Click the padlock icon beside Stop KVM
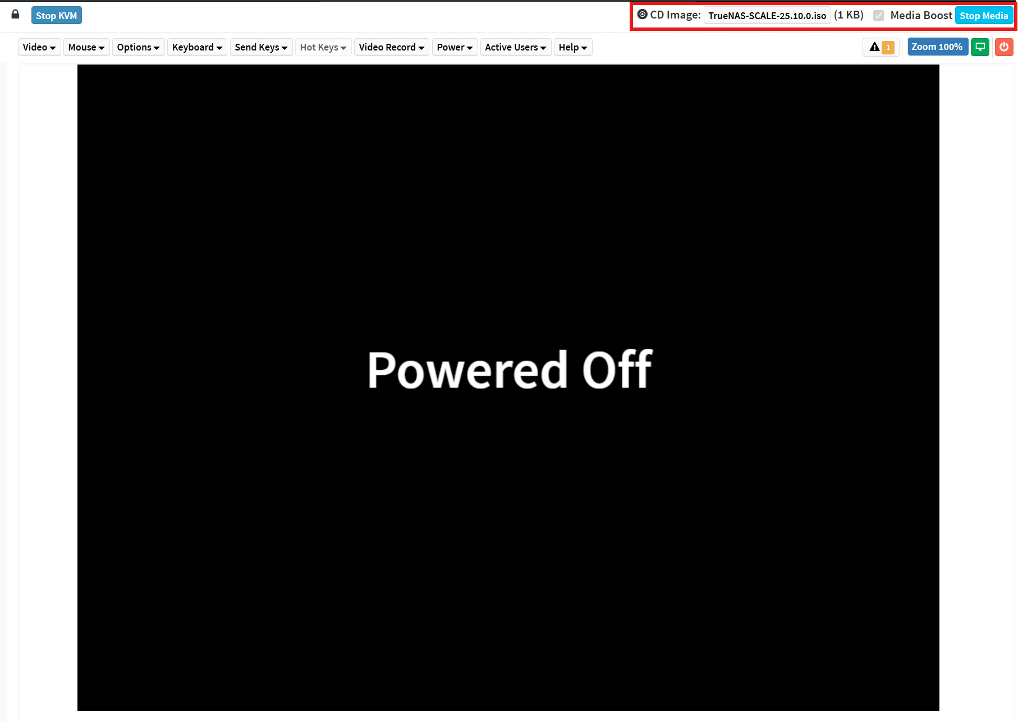Screen dimensions: 1018x721 (x=15, y=15)
